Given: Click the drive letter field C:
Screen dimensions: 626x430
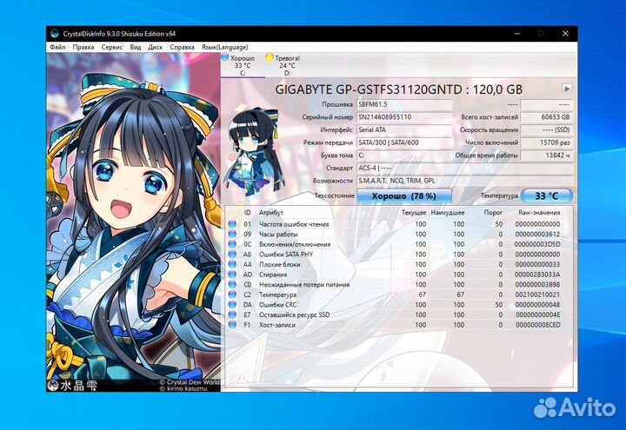Looking at the screenshot, I should coord(404,155).
